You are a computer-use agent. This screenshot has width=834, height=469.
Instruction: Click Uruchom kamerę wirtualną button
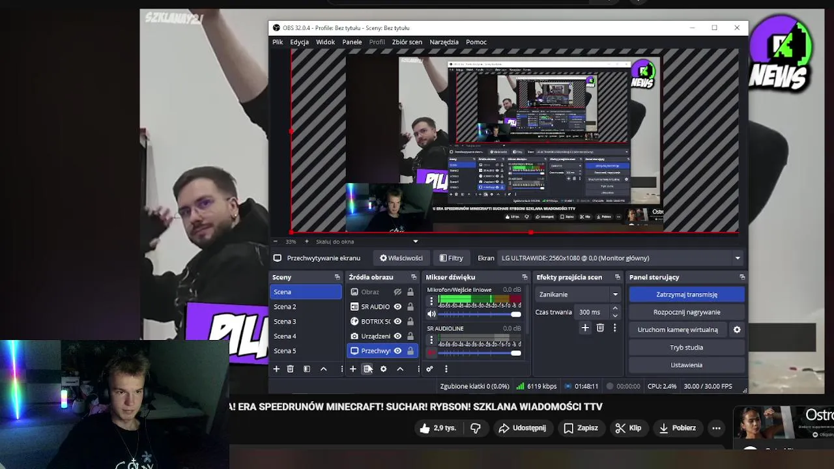(x=678, y=330)
